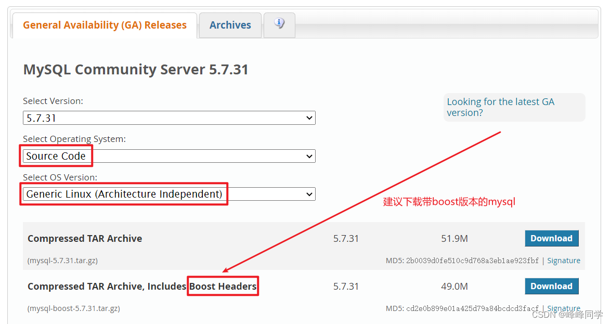The width and height of the screenshot is (611, 324).
Task: Click the 'Select Version:' label
Action: [53, 101]
